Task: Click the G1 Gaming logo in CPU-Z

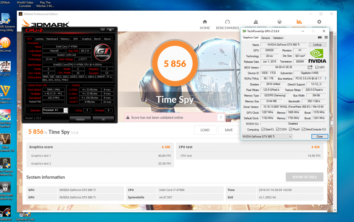Action: click(x=102, y=52)
